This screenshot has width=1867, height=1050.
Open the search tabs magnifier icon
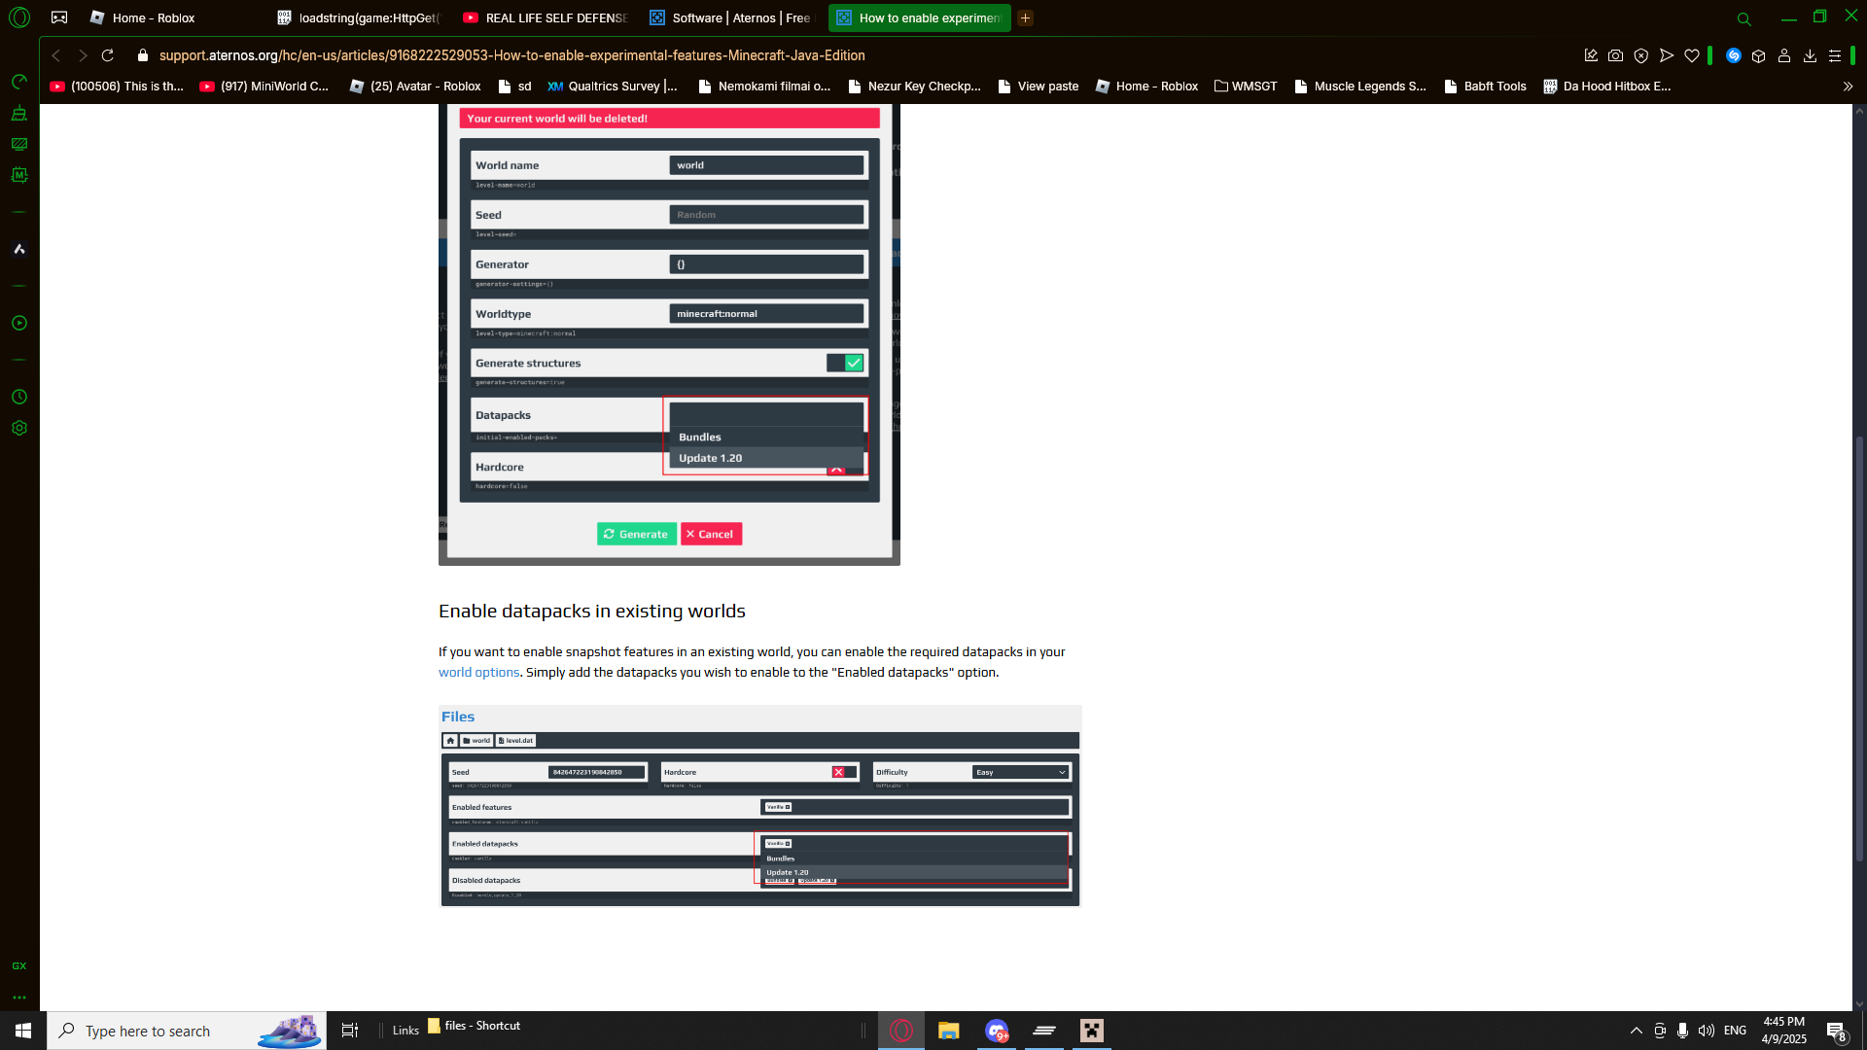1744,18
